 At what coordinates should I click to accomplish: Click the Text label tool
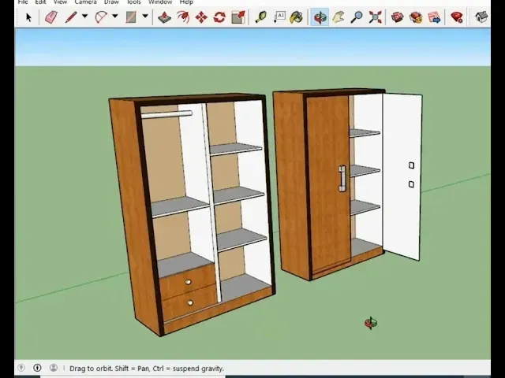click(x=279, y=17)
